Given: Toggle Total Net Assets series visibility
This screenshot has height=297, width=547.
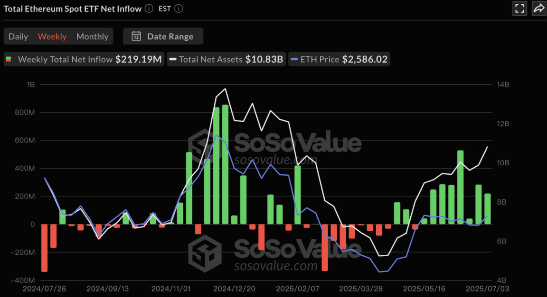Looking at the screenshot, I should pyautogui.click(x=226, y=59).
